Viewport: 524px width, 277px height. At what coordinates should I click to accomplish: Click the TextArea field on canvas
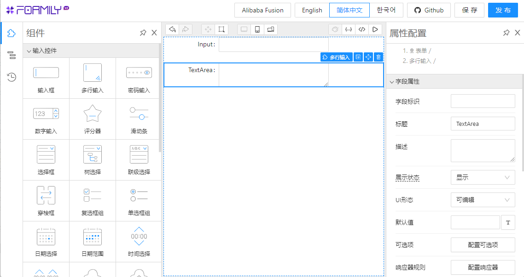pos(274,75)
